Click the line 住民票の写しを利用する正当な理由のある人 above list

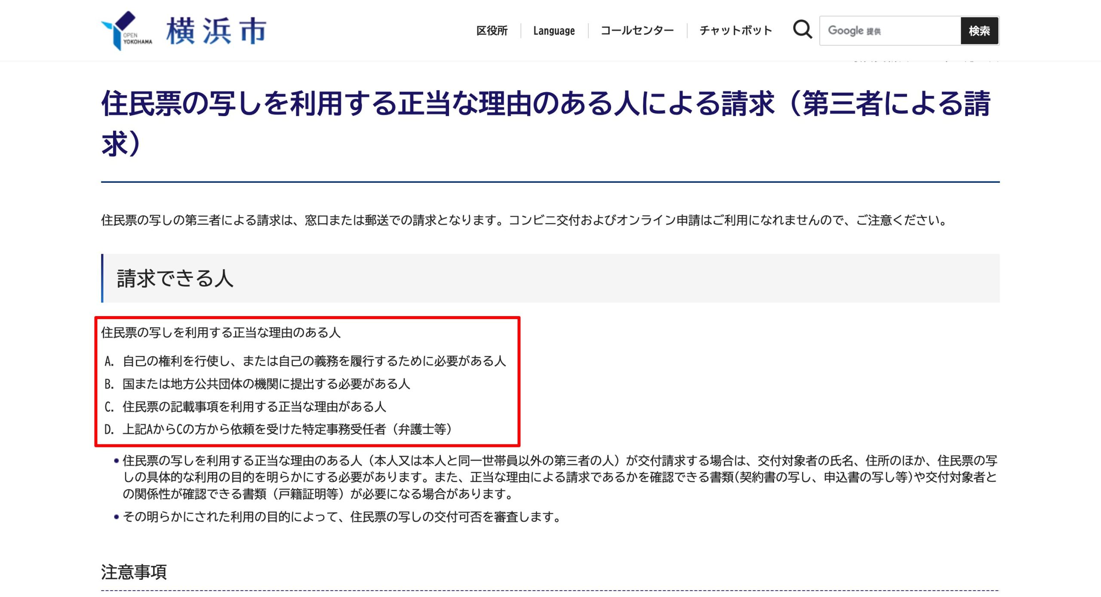coord(221,332)
